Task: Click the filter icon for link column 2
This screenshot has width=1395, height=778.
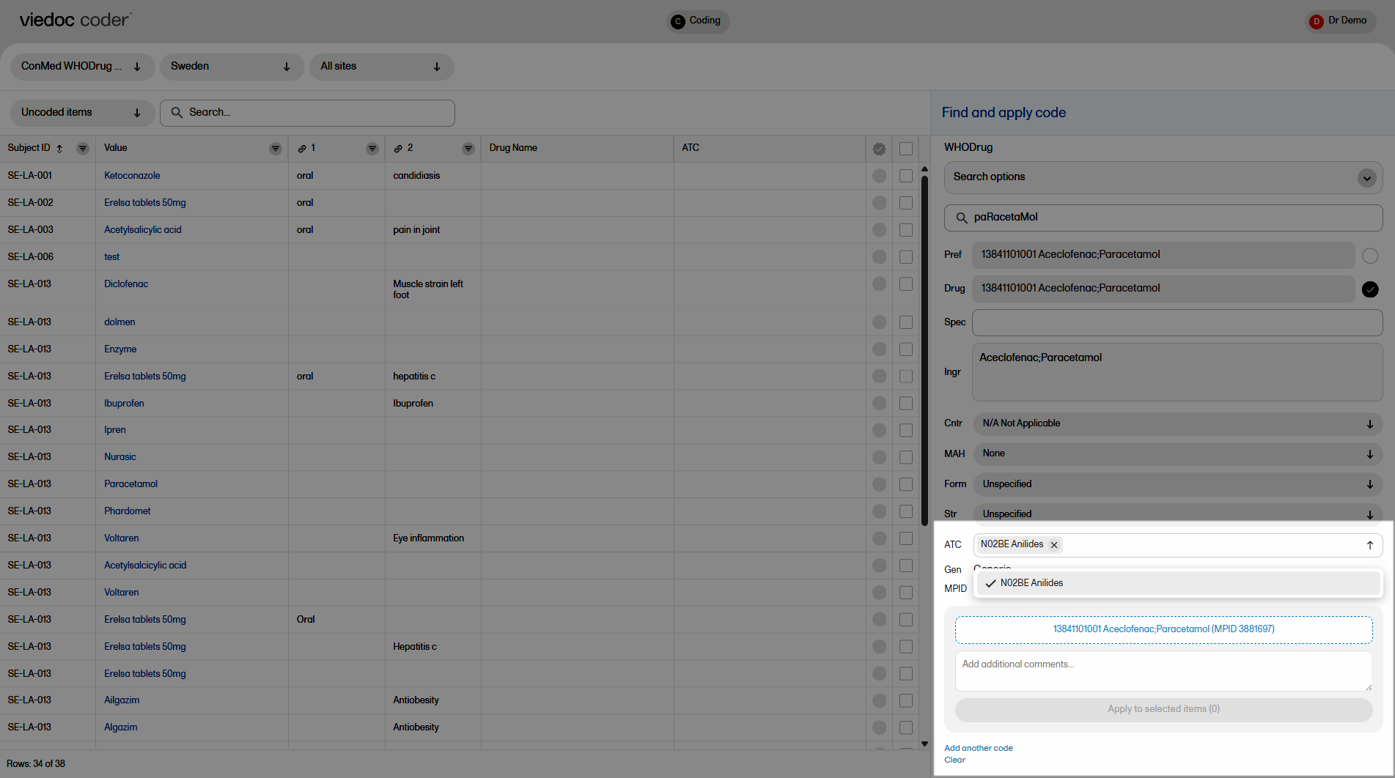Action: [x=468, y=149]
